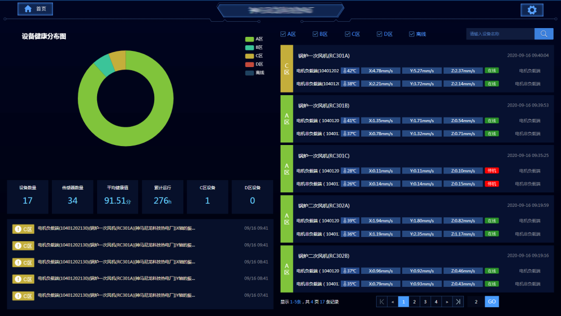Click the red 停机 status badge
Screen dimensions: 561x316
491,170
